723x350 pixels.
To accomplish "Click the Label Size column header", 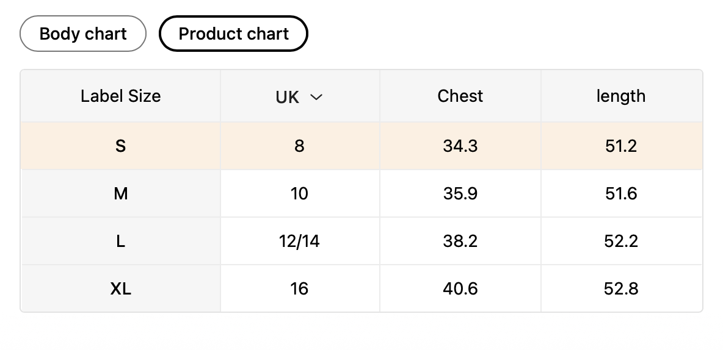I will [120, 96].
